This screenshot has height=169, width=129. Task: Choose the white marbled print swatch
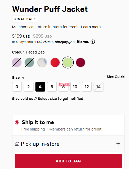42,62
